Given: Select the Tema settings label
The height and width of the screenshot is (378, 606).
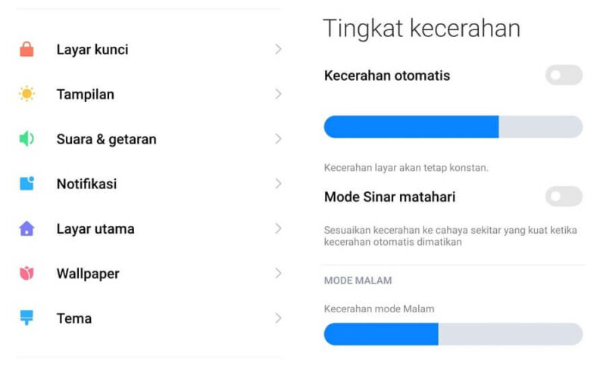Looking at the screenshot, I should pos(74,318).
